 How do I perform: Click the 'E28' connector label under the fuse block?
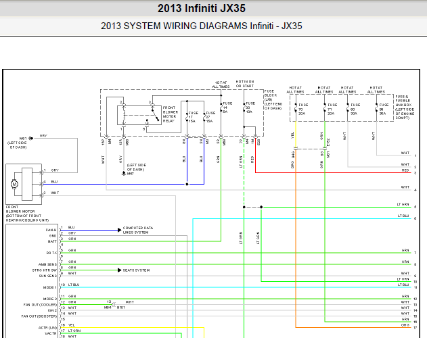pos(258,142)
